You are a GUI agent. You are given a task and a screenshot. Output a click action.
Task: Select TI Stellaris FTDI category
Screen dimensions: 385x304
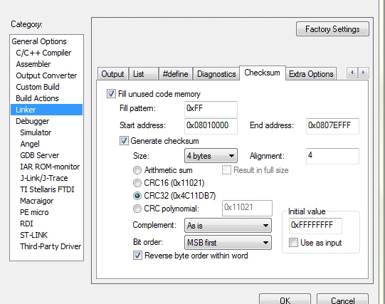pos(47,189)
